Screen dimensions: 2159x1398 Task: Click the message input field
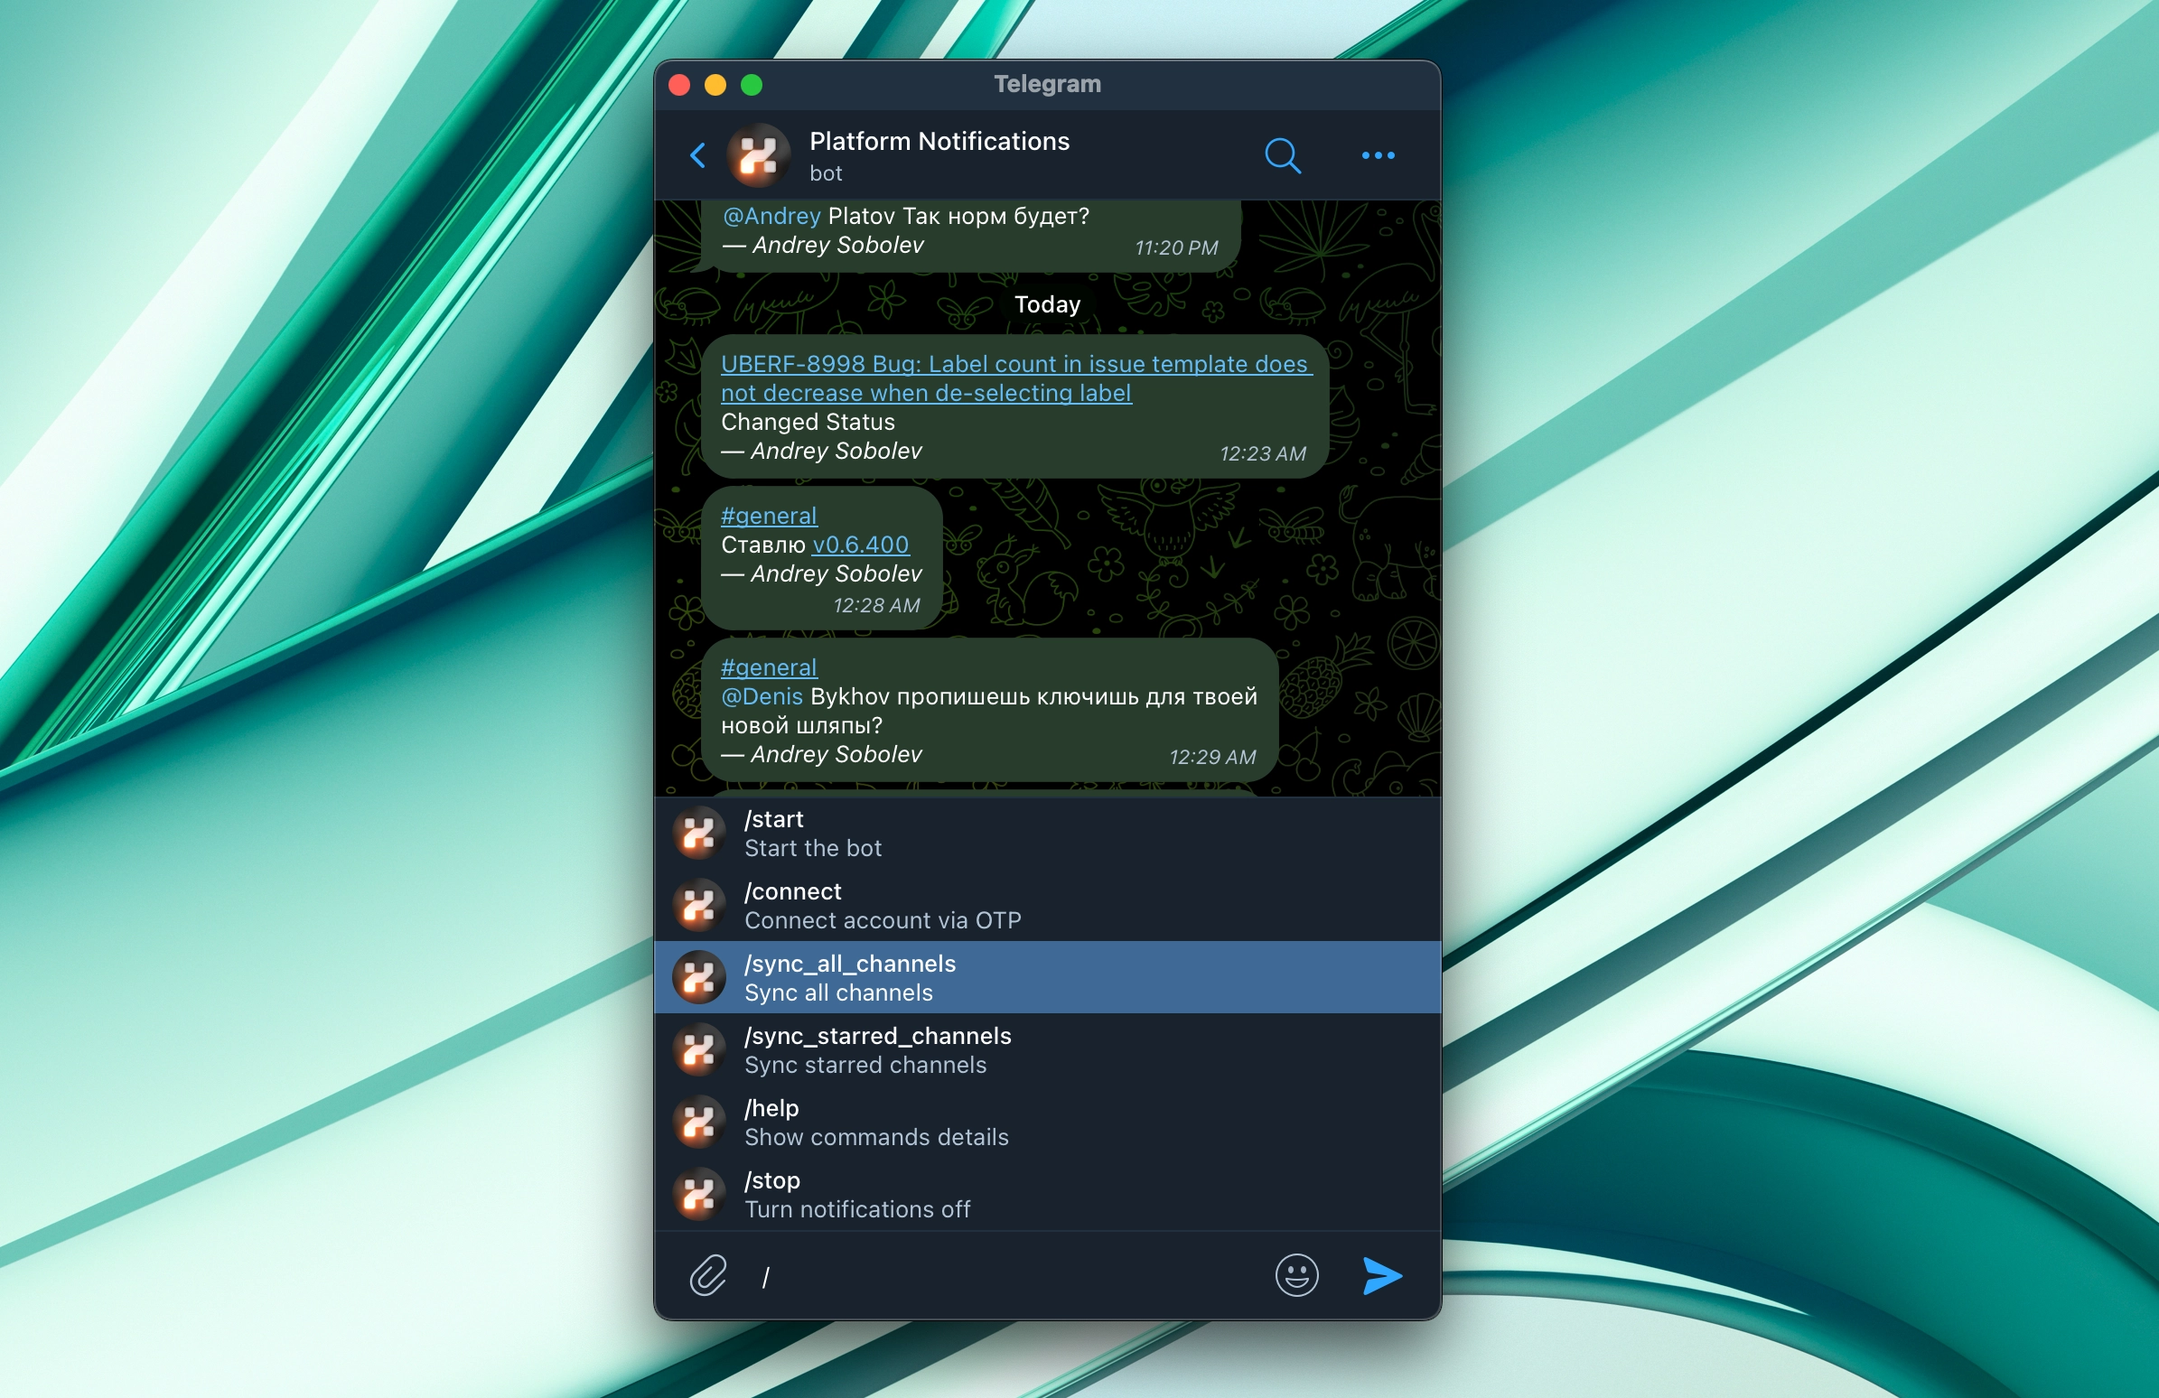click(x=998, y=1276)
